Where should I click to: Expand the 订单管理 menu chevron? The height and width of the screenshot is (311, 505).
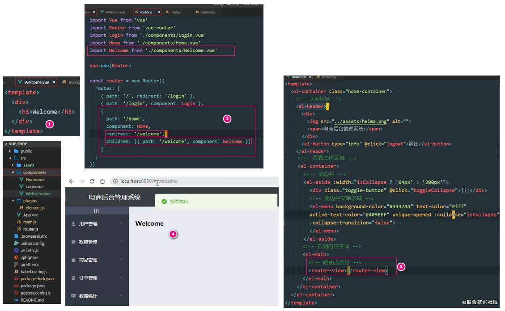121,277
